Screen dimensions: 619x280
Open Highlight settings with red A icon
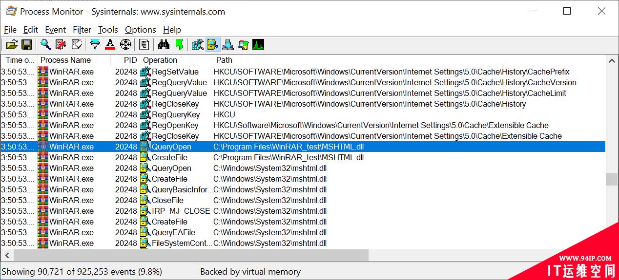(x=110, y=45)
